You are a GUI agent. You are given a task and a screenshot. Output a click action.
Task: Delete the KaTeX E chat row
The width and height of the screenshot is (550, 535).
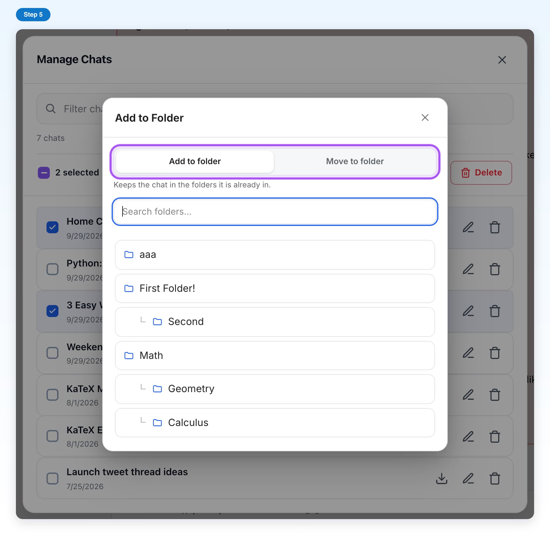495,437
